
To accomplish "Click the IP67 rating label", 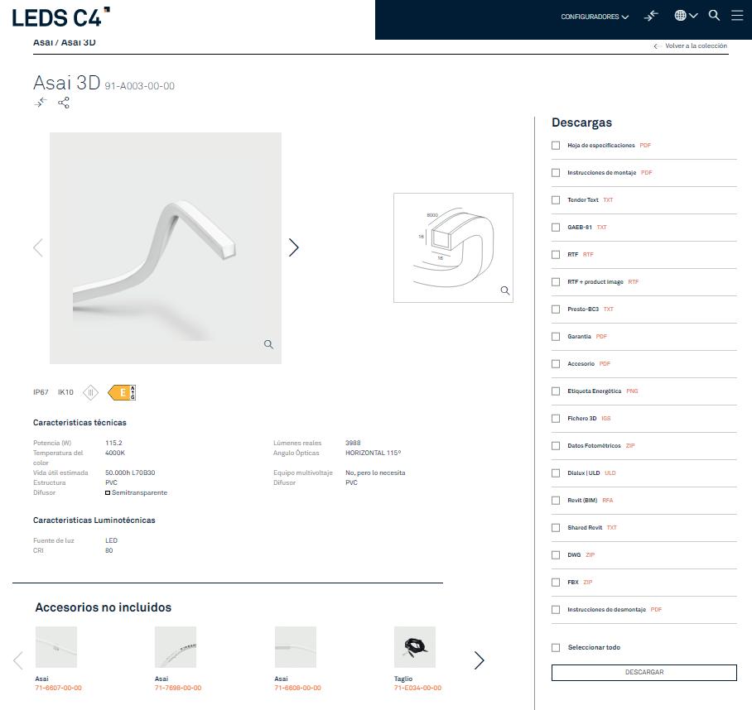I will [x=41, y=392].
